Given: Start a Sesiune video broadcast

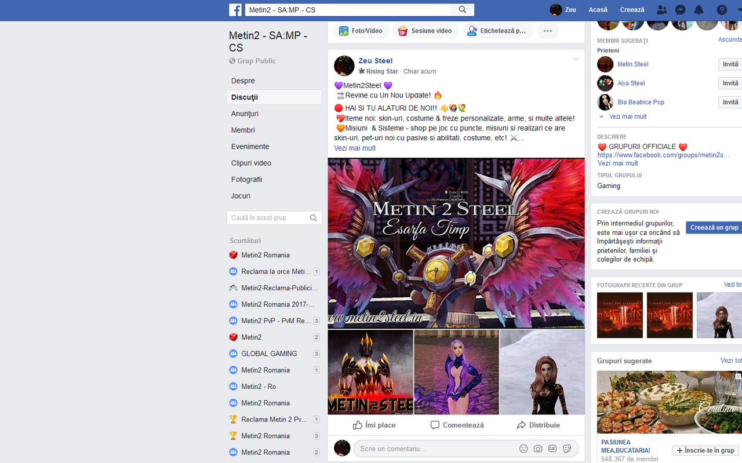Looking at the screenshot, I should click(x=426, y=31).
